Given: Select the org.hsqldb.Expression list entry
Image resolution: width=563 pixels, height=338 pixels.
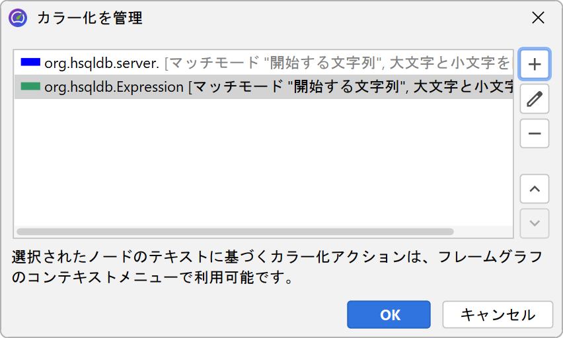Looking at the screenshot, I should [x=114, y=87].
